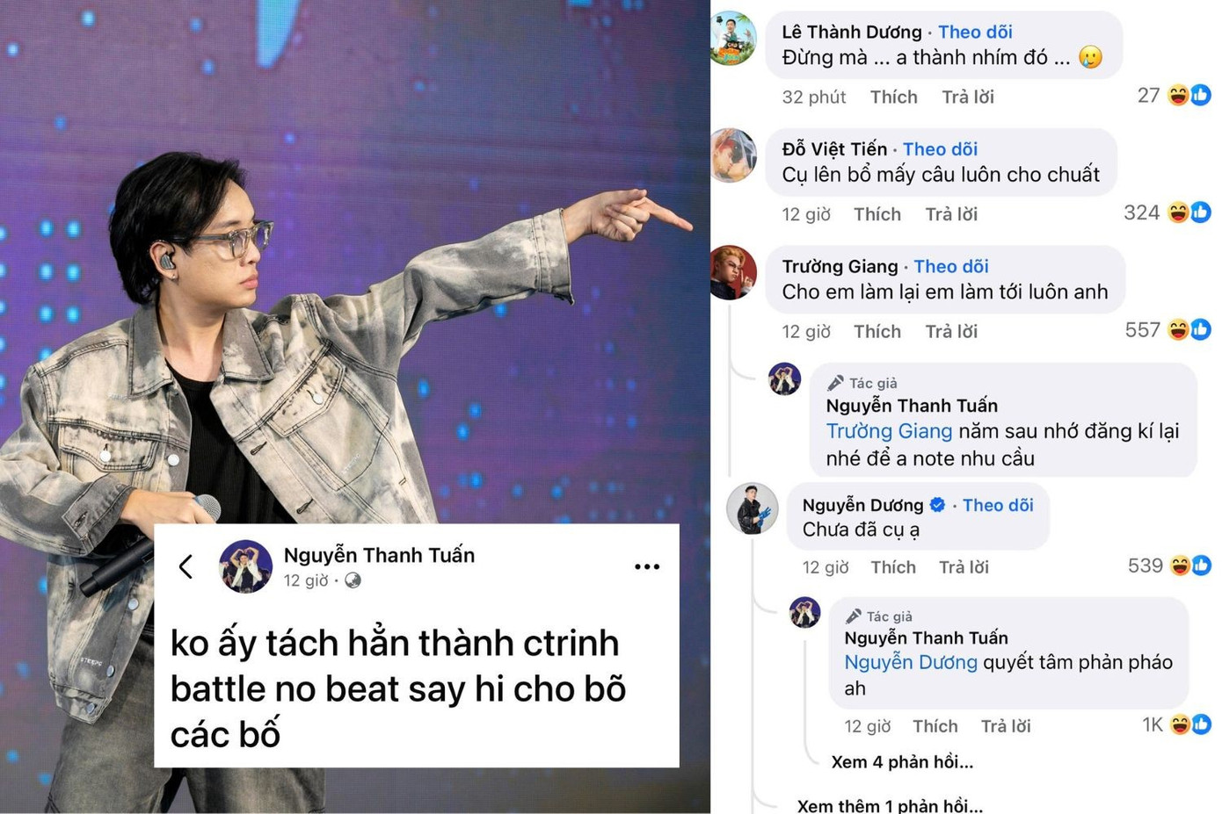Tap the back arrow on the post header
This screenshot has width=1222, height=814.
point(185,566)
